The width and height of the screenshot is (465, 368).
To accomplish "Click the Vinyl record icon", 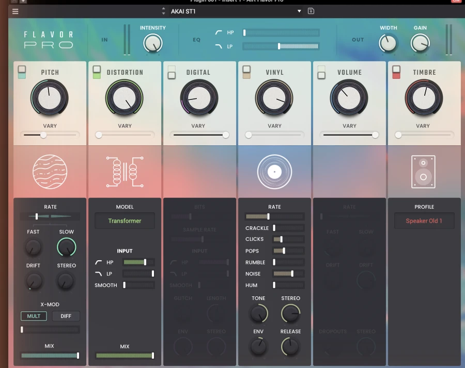I will 275,172.
